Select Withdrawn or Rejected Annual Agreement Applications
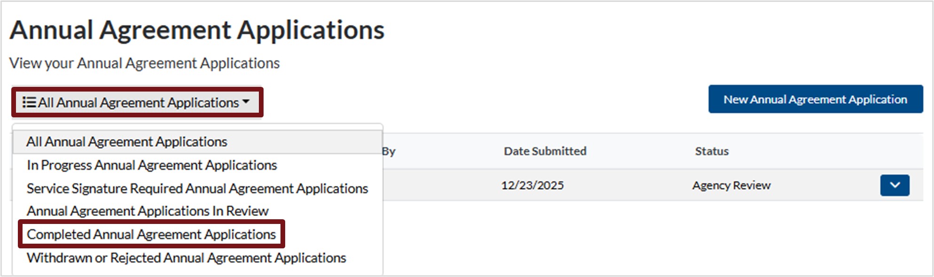Screen dimensions: 934x277 click(187, 258)
